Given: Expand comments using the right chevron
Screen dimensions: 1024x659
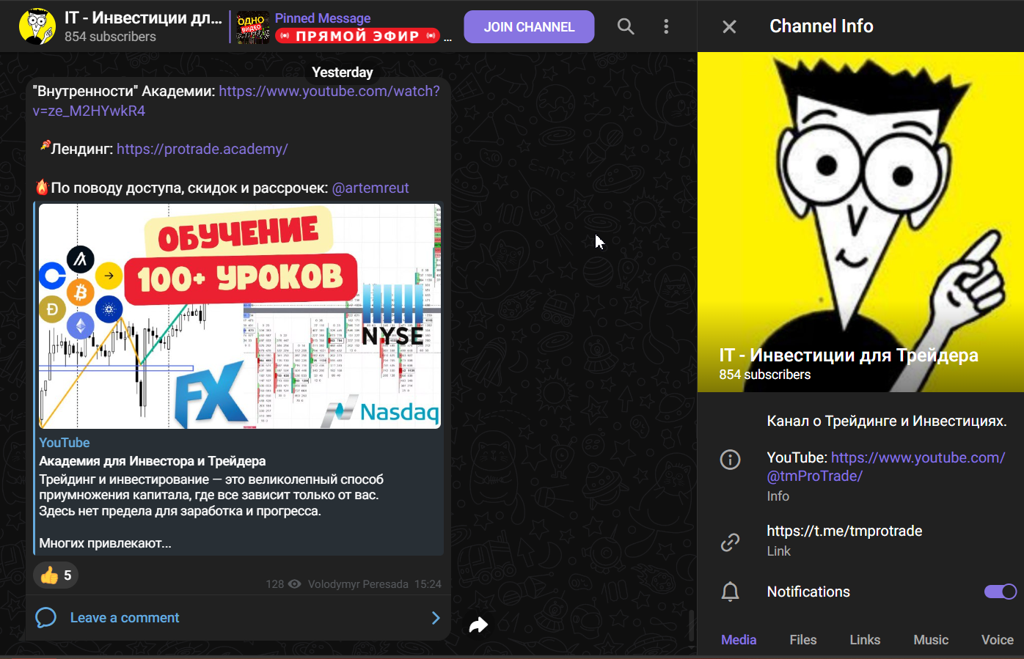Looking at the screenshot, I should pos(436,618).
